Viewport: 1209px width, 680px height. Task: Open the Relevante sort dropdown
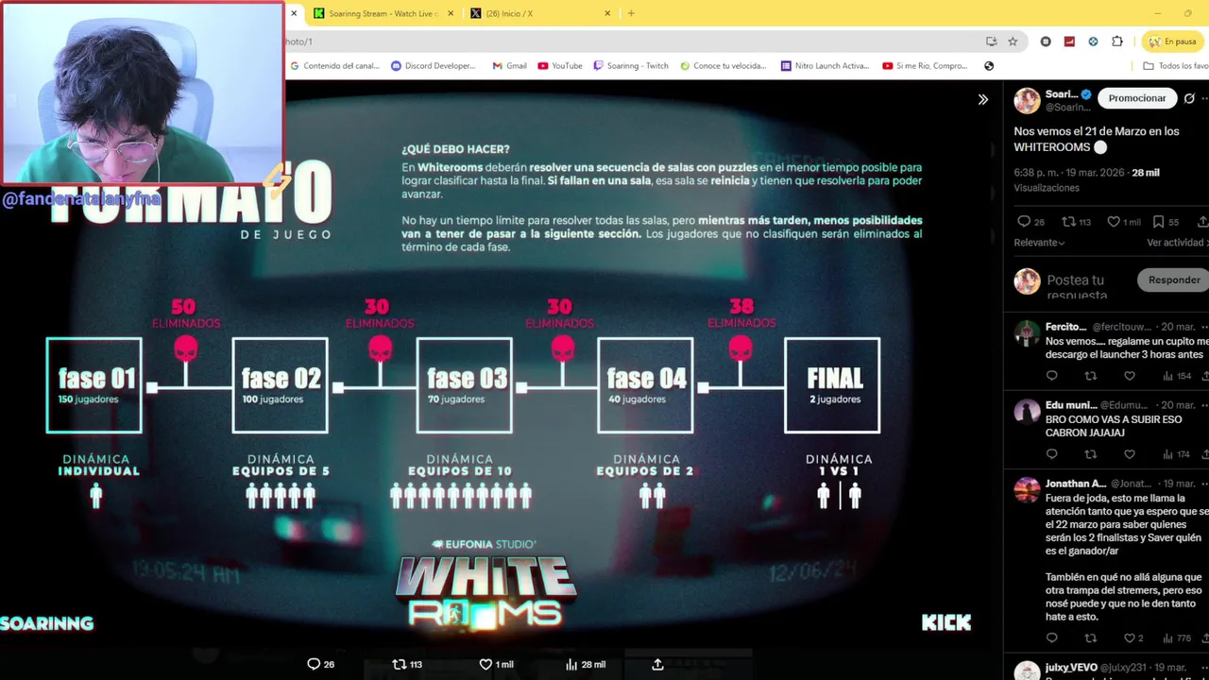(1040, 243)
